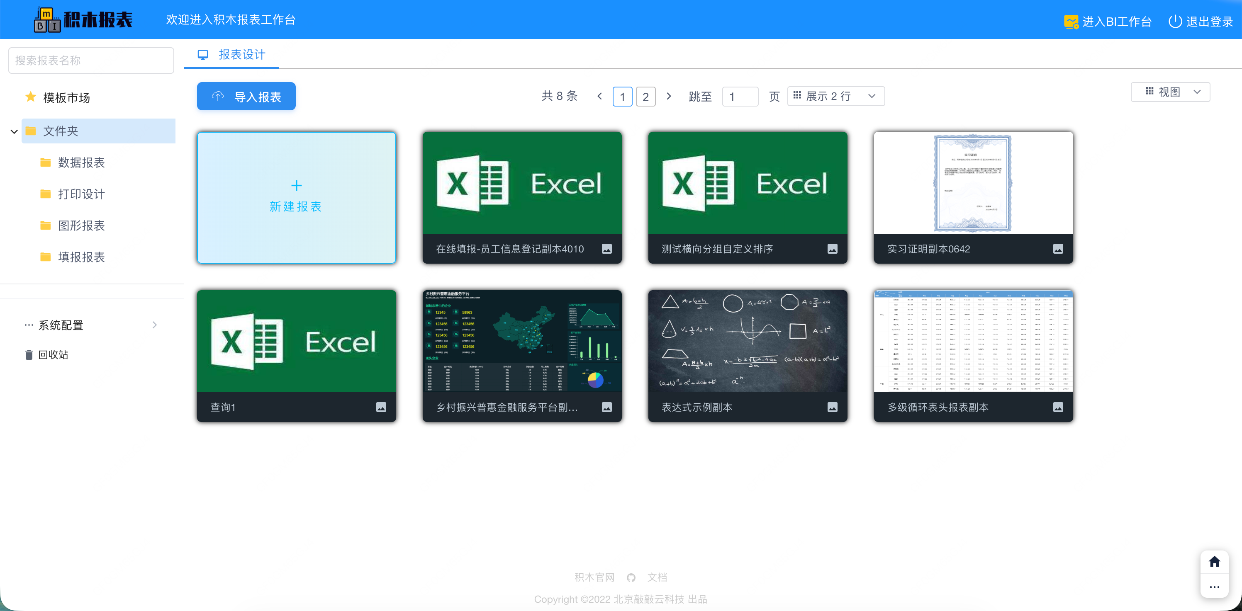The height and width of the screenshot is (611, 1242).
Task: Go to the previous page arrow
Action: (x=599, y=96)
